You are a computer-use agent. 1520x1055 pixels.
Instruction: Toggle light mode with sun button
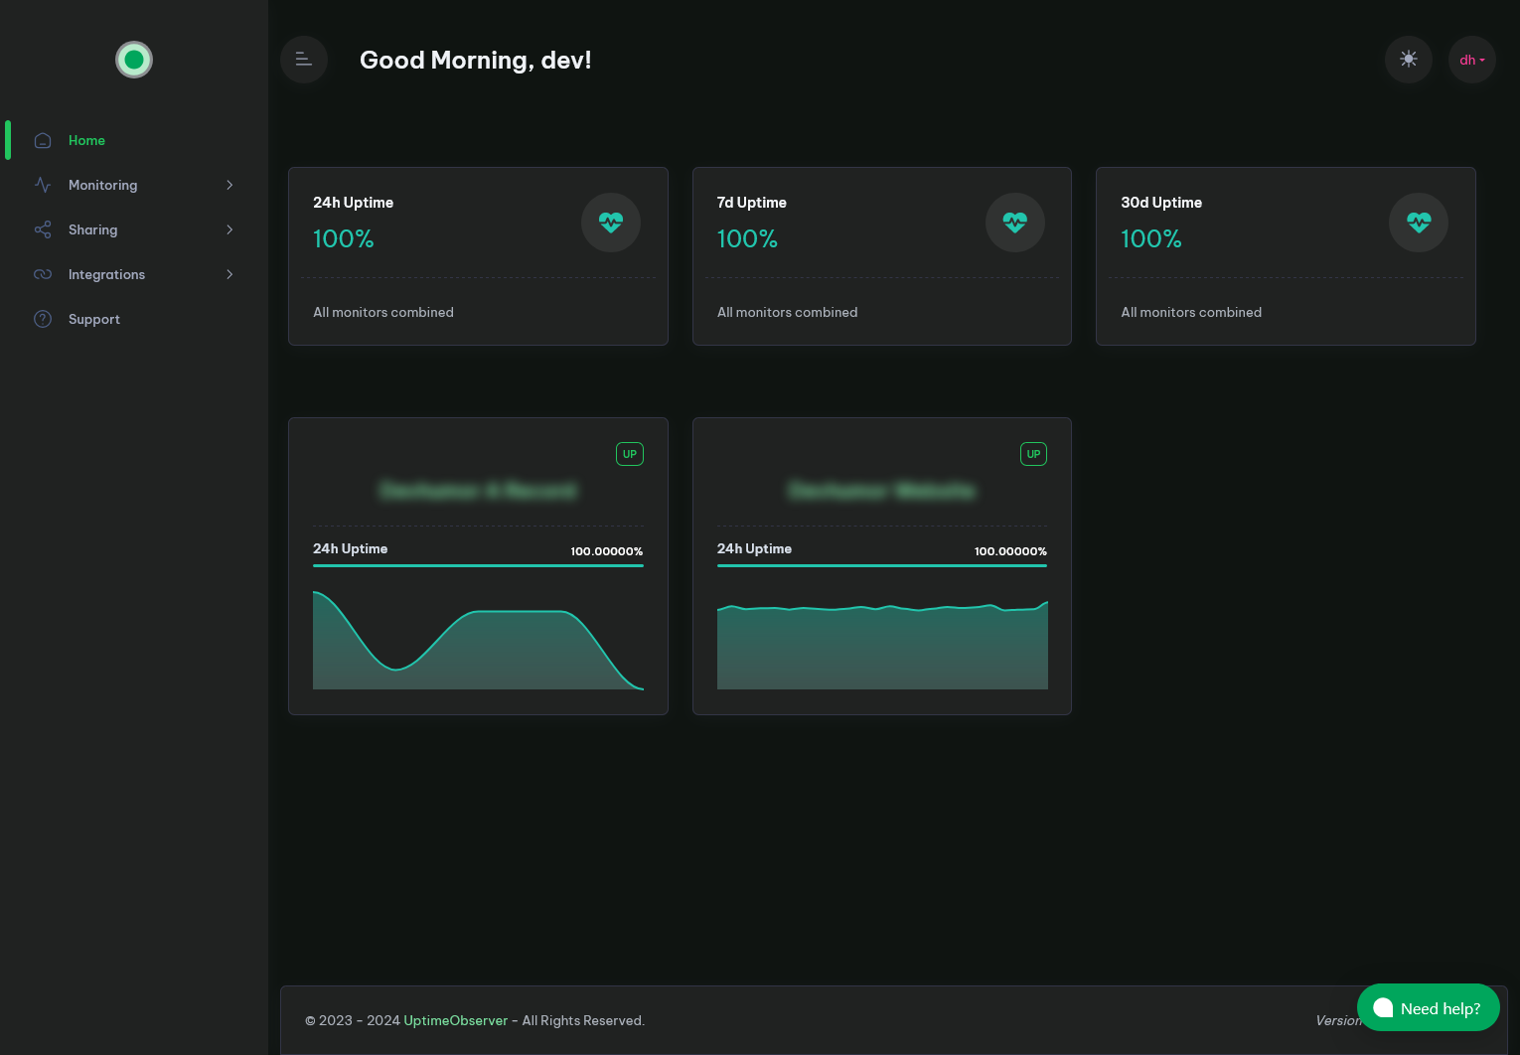(1408, 60)
